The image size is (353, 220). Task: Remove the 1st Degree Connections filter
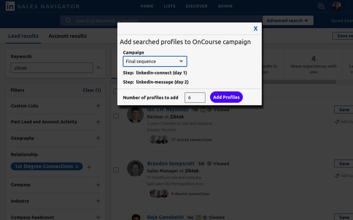77,166
